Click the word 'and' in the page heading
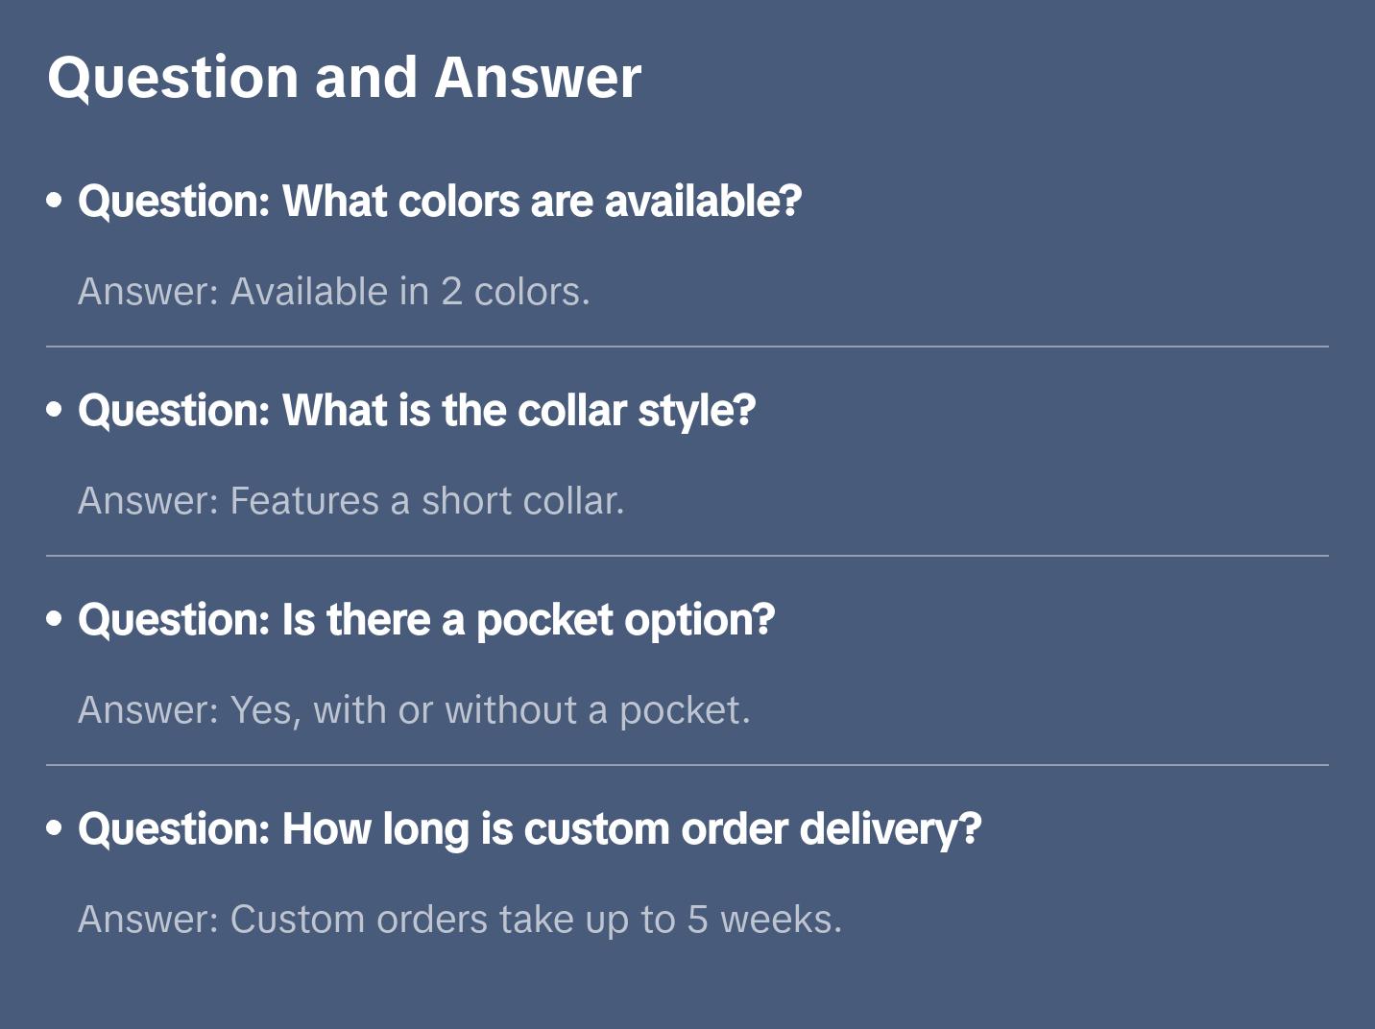This screenshot has width=1375, height=1029. (x=366, y=78)
